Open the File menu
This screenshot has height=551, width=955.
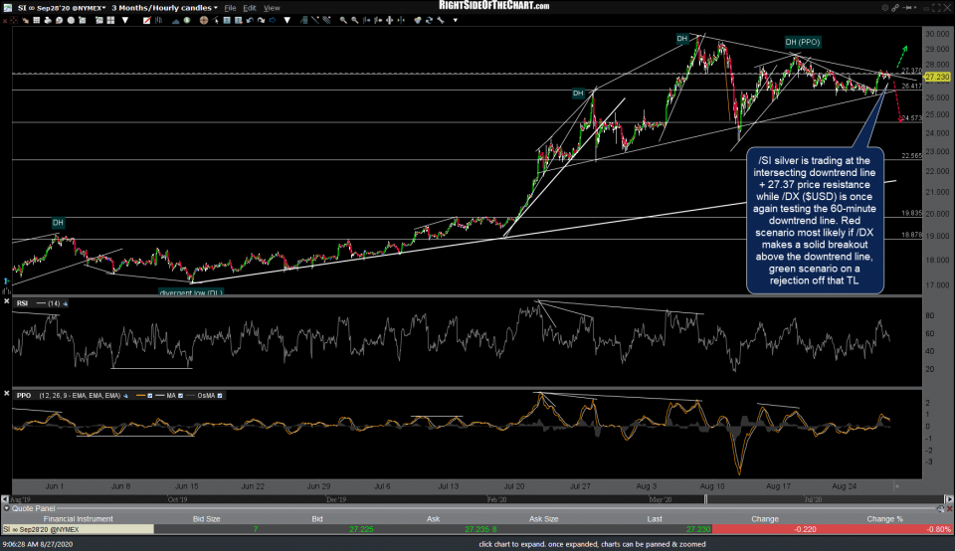click(x=230, y=6)
